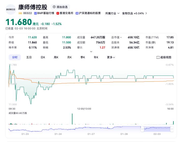Click the 成交量 value 647.20万股
The height and width of the screenshot is (142, 179).
(98, 37)
